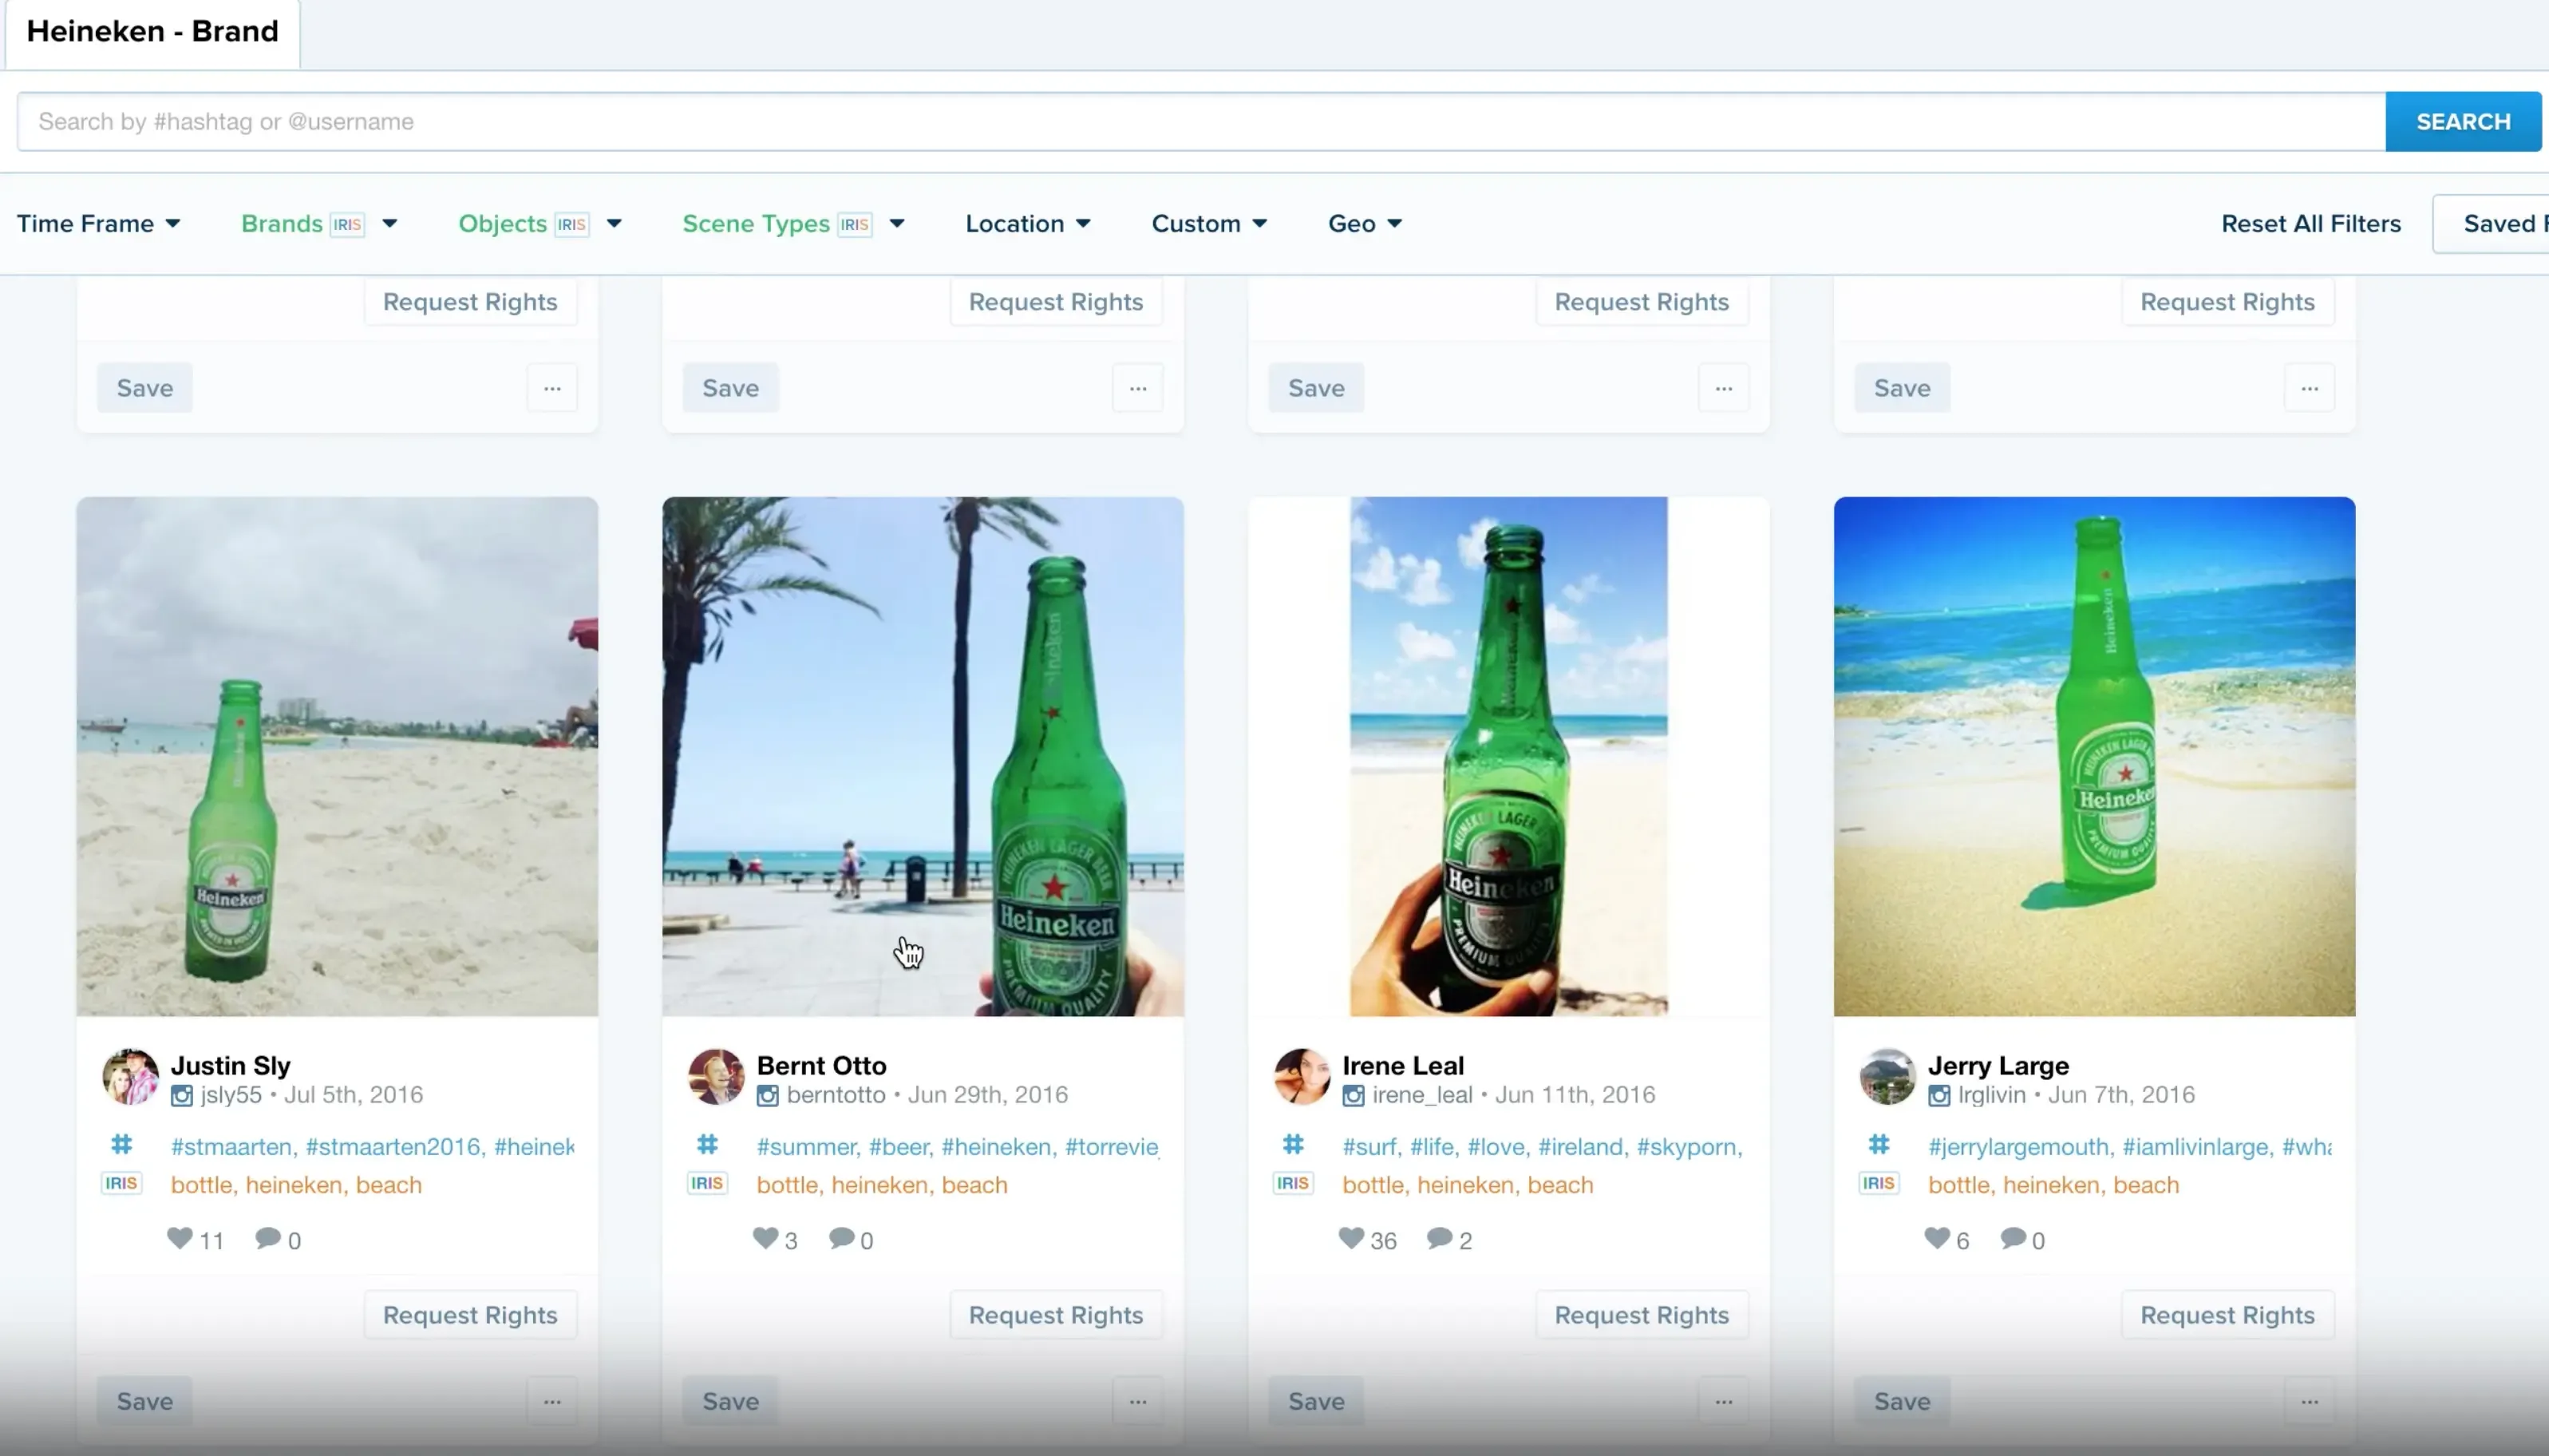Click the Jerry Large name
2549x1456 pixels.
tap(1999, 1066)
